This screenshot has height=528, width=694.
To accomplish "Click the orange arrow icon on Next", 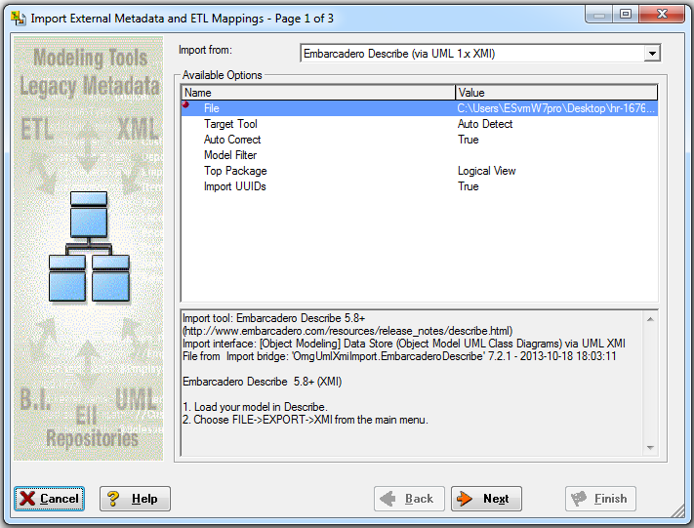I will 465,499.
